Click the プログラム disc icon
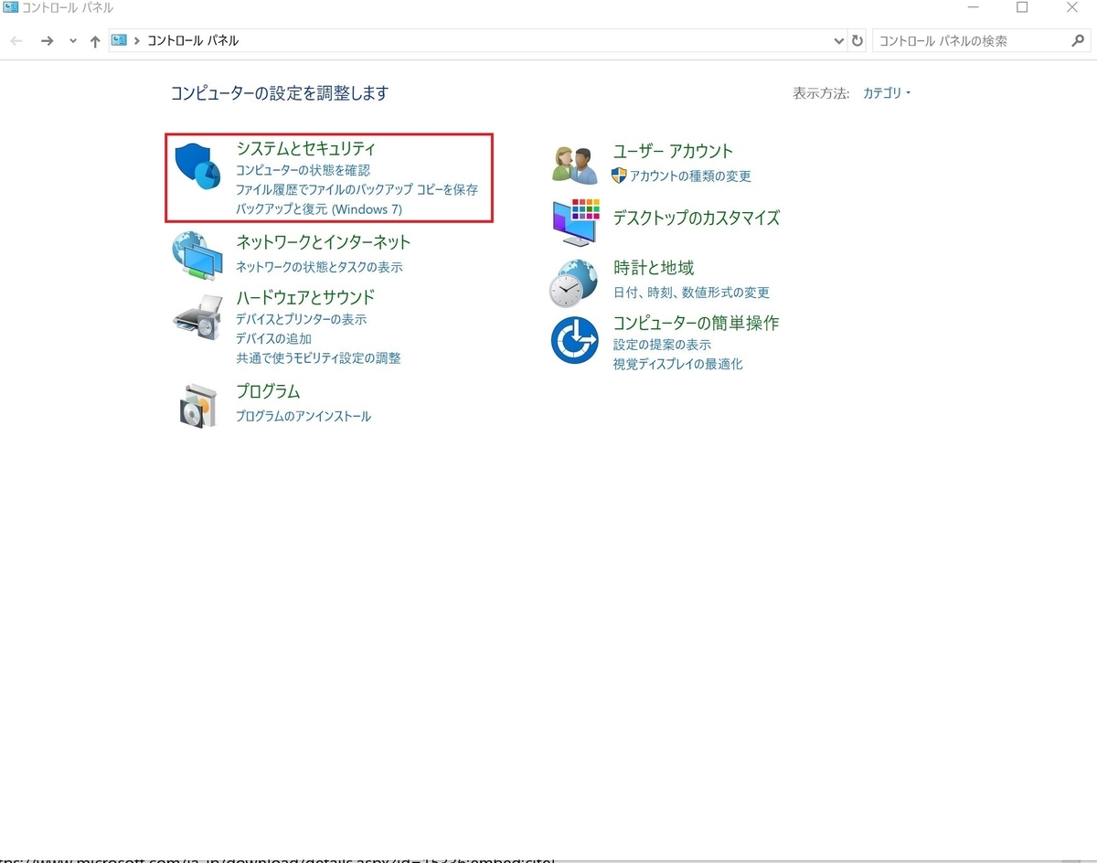The width and height of the screenshot is (1097, 863). pyautogui.click(x=197, y=404)
